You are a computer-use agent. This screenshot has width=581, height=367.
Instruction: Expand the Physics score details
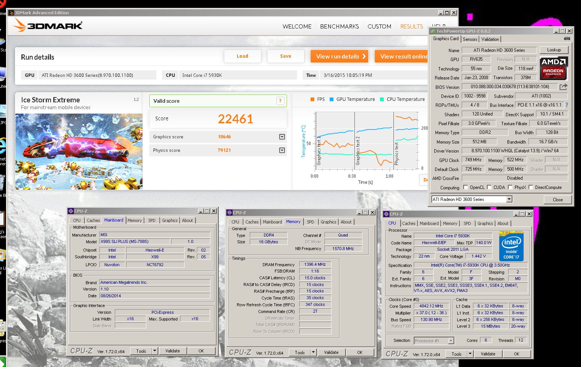pos(282,150)
